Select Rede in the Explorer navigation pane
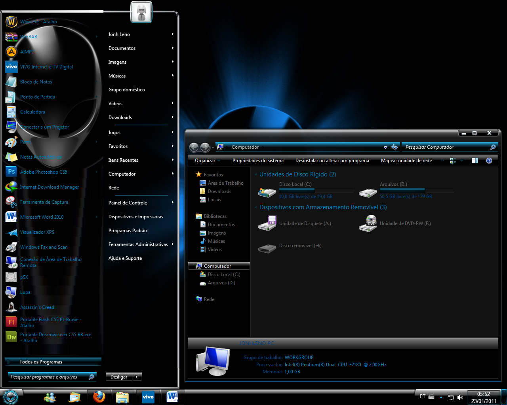 (209, 299)
